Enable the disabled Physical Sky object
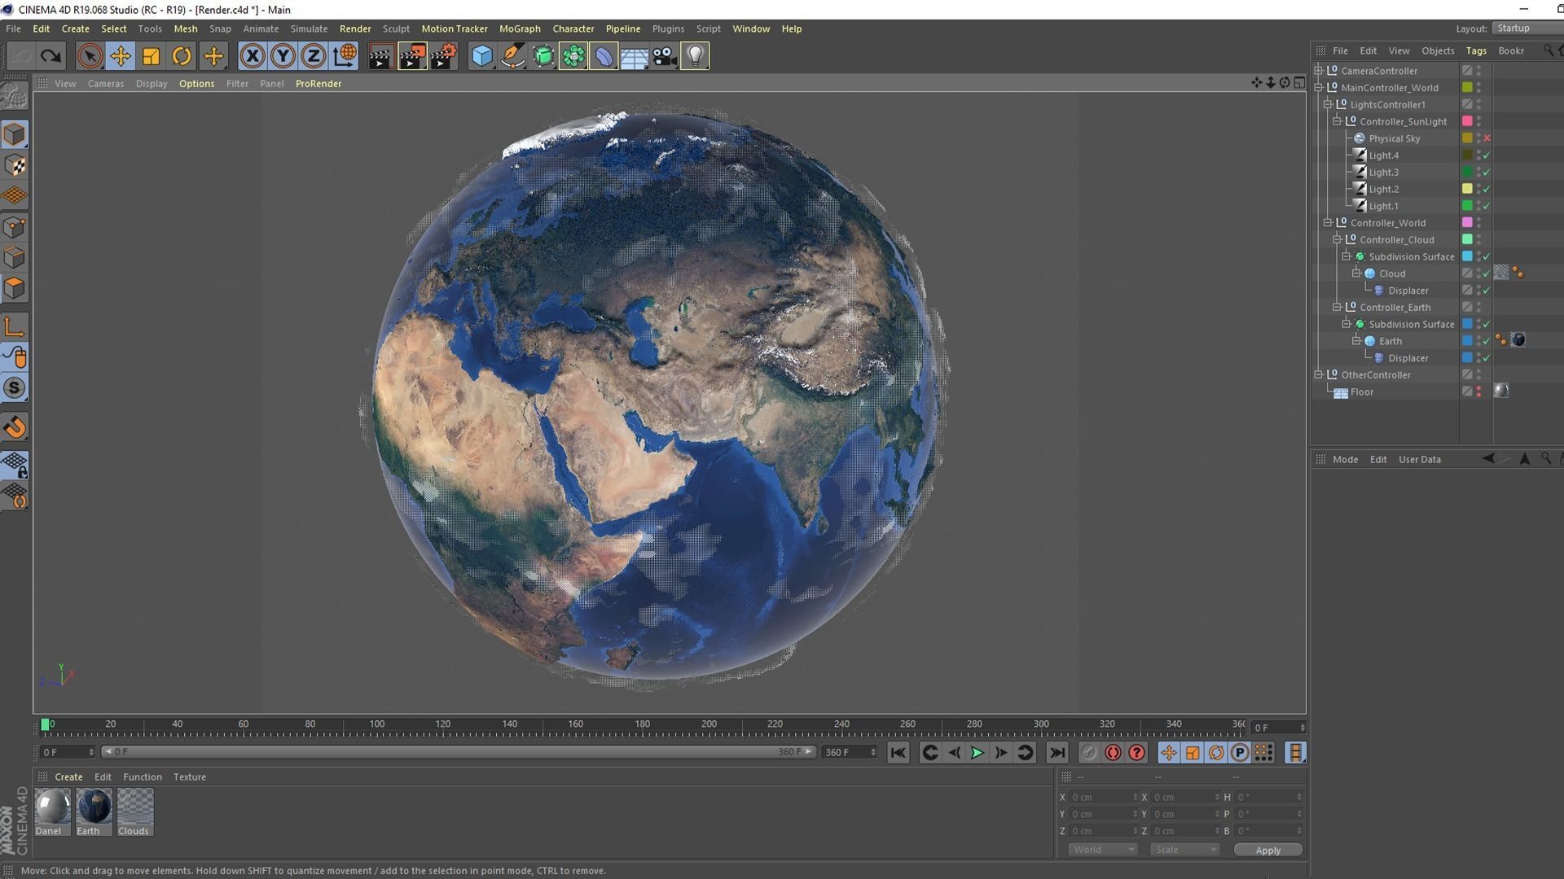The width and height of the screenshot is (1564, 879). (1487, 138)
